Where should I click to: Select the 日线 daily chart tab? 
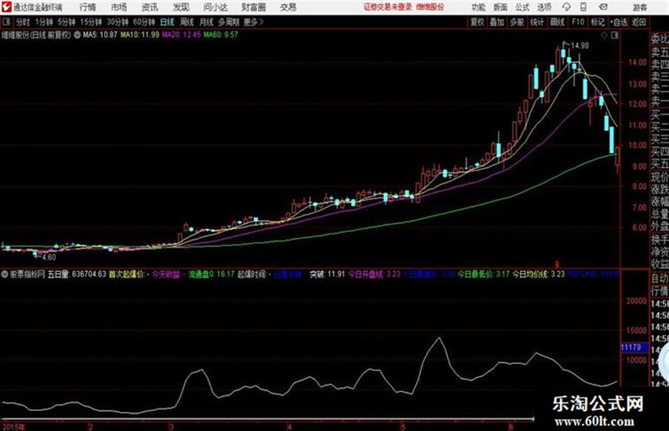pos(167,22)
